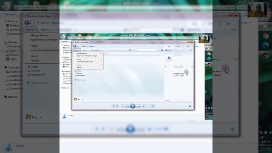
Task: Click Media Player forward arrow in sharp center frame
Action: (x=78, y=46)
